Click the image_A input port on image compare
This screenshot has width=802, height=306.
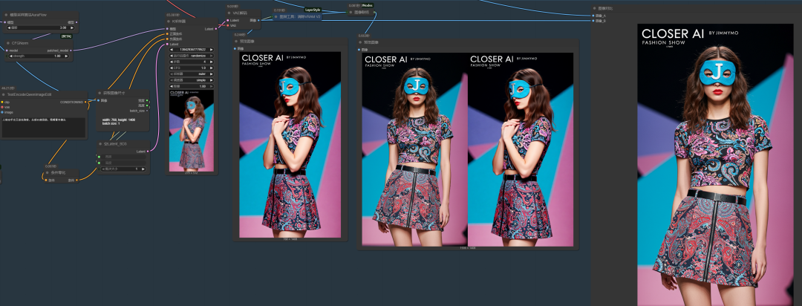(593, 16)
